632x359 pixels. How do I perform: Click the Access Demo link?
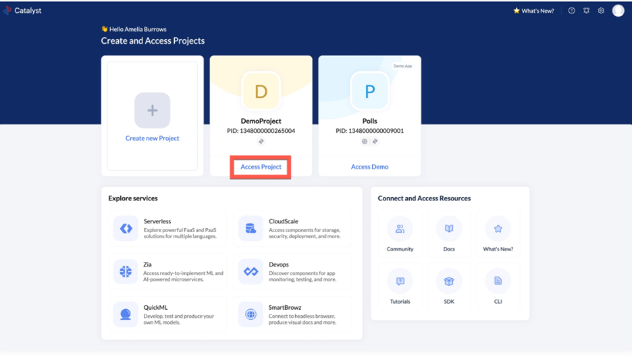coord(369,167)
